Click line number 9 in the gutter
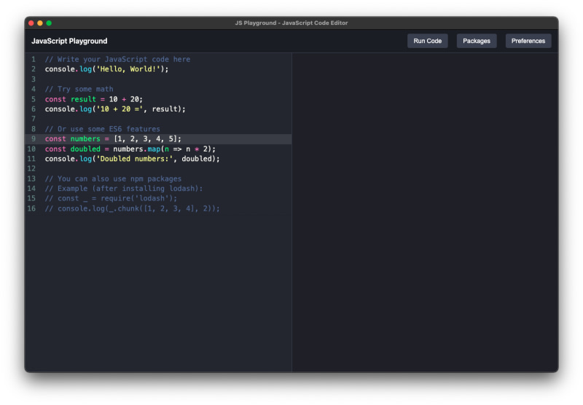Screen dimensions: 583x405 [x=33, y=138]
